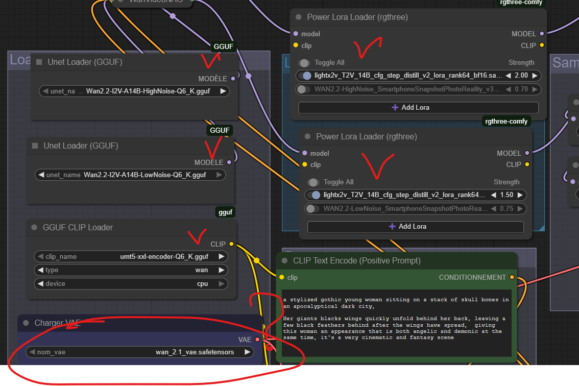
Task: Select the GGUF CLIP Loader title bar
Action: [x=131, y=228]
